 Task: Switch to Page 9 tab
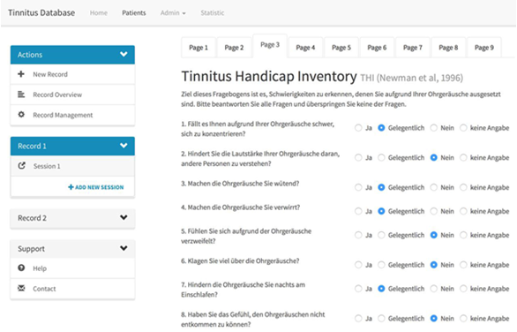tap(484, 48)
